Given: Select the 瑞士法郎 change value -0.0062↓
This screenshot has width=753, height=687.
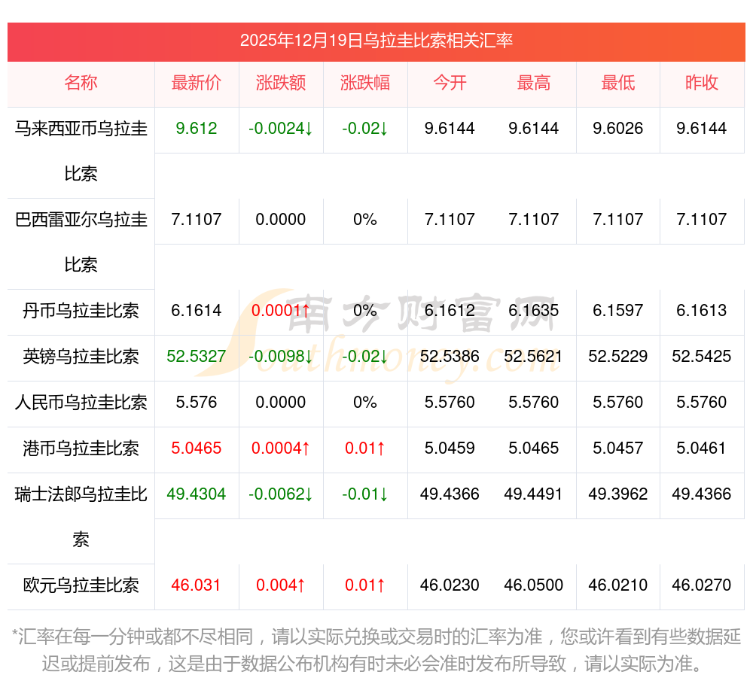Looking at the screenshot, I should click(x=281, y=494).
